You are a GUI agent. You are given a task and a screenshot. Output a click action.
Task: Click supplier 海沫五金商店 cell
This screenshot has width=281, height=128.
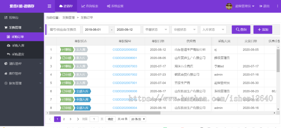pyautogui.click(x=191, y=66)
